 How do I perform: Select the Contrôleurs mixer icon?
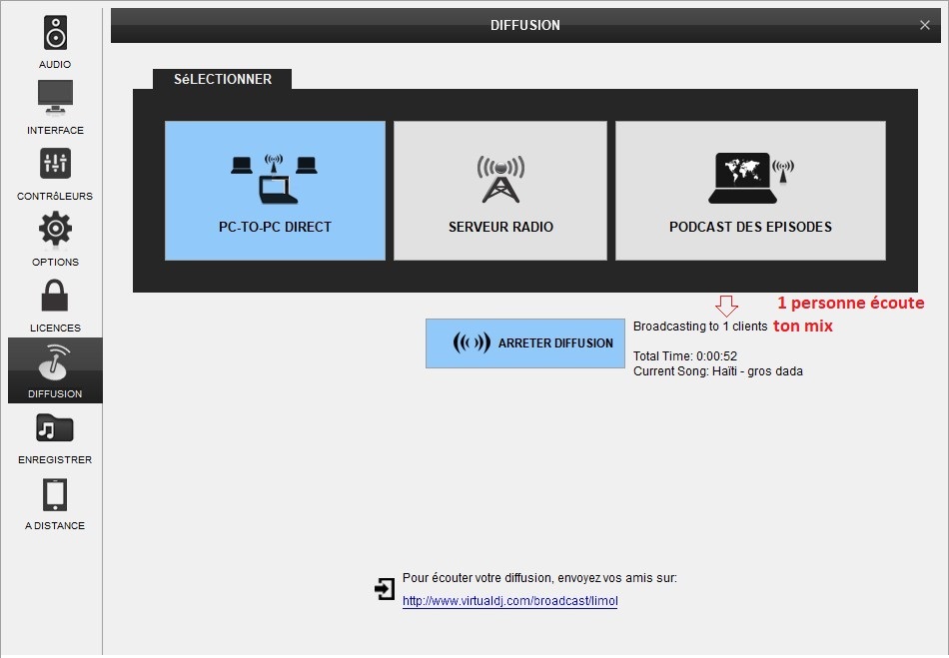pyautogui.click(x=55, y=164)
